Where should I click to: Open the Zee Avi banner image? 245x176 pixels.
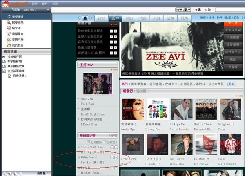tap(173, 47)
